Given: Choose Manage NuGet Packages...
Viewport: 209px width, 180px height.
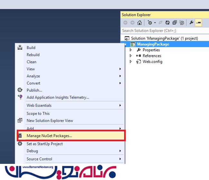Looking at the screenshot, I should coord(71,136).
